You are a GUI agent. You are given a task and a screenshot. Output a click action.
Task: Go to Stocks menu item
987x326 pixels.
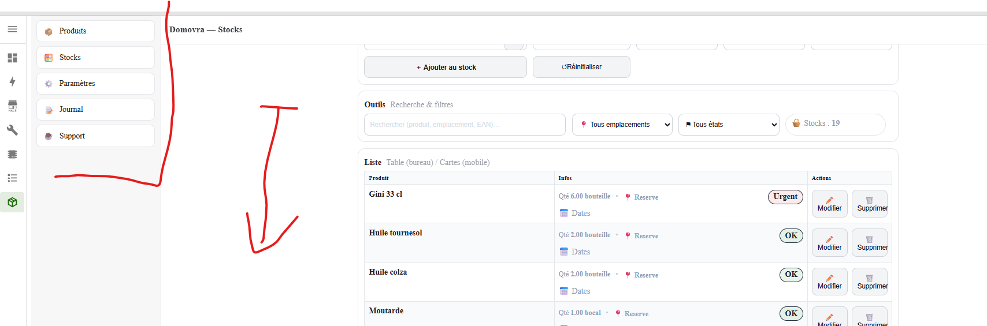[x=95, y=58]
